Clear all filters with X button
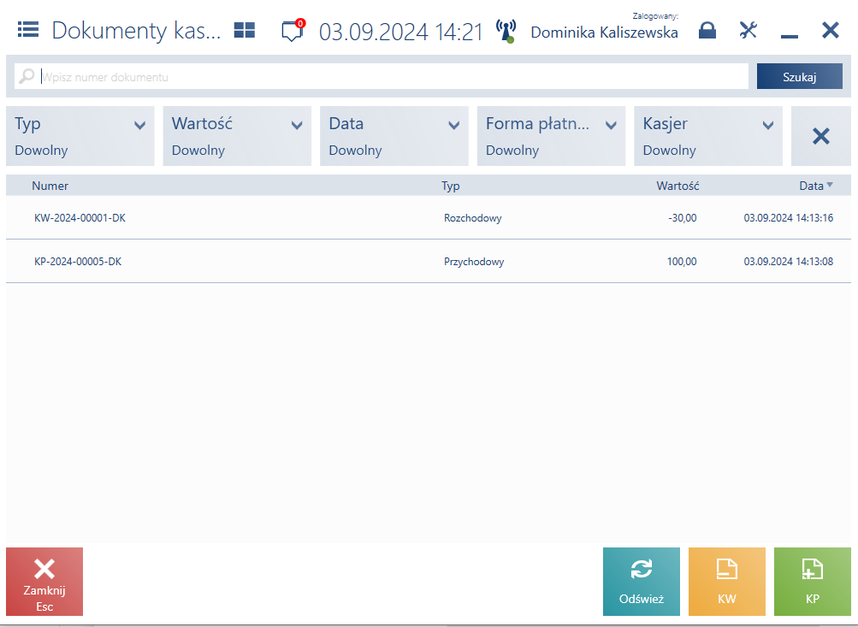The width and height of the screenshot is (858, 627). coord(821,136)
